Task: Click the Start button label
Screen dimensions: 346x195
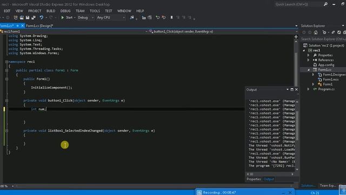Action: (69, 17)
